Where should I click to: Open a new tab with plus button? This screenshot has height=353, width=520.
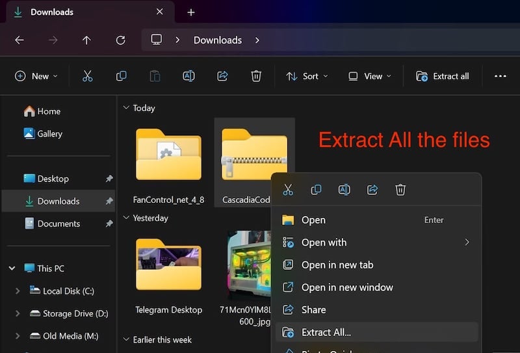(191, 12)
